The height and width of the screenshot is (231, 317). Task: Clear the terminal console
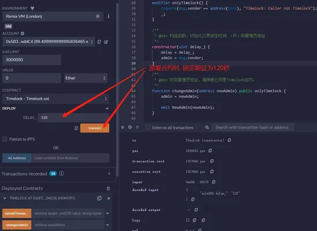click(x=130, y=127)
